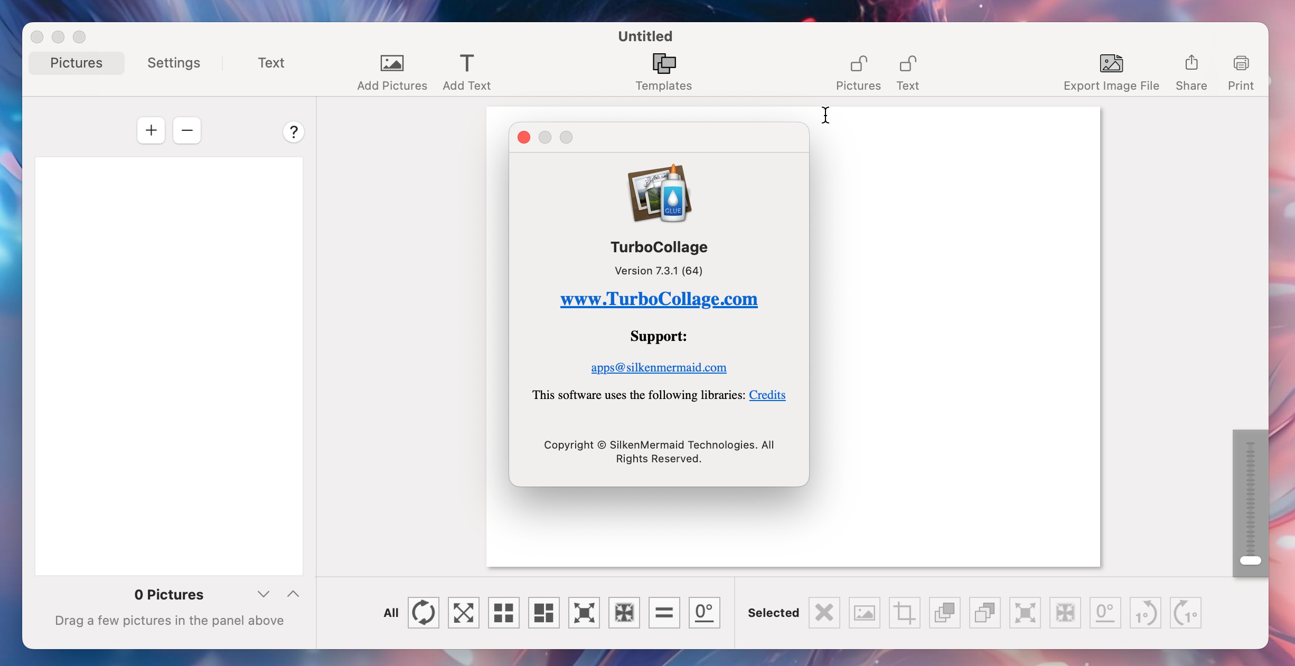Click the X delete icon in Selected group
This screenshot has width=1295, height=666.
point(824,613)
